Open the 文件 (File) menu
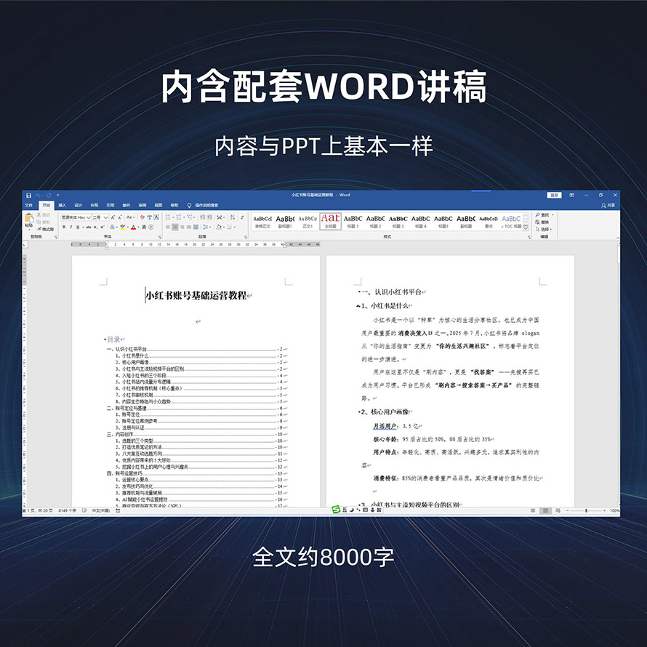647x647 pixels. coord(29,205)
